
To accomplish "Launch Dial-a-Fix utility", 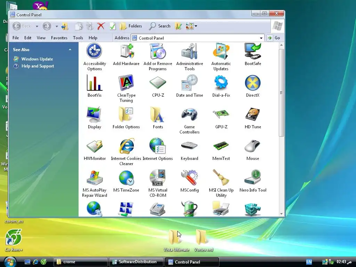I will (221, 86).
